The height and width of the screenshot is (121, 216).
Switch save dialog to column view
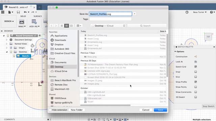tap(71, 26)
